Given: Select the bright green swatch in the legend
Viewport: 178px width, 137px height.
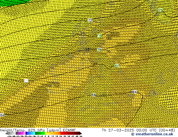Looking at the screenshot, I should pyautogui.click(x=44, y=133).
